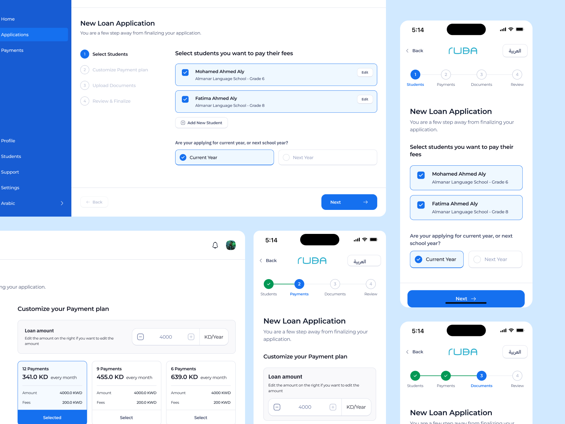Click the 4000 loan amount field on desktop

coord(166,337)
